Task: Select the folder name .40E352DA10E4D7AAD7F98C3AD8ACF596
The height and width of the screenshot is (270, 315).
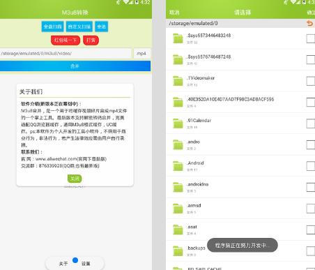Action: pyautogui.click(x=231, y=99)
